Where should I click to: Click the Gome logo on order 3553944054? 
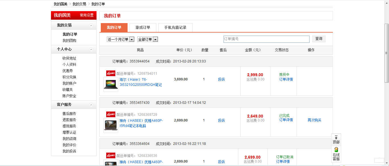pos(111,73)
